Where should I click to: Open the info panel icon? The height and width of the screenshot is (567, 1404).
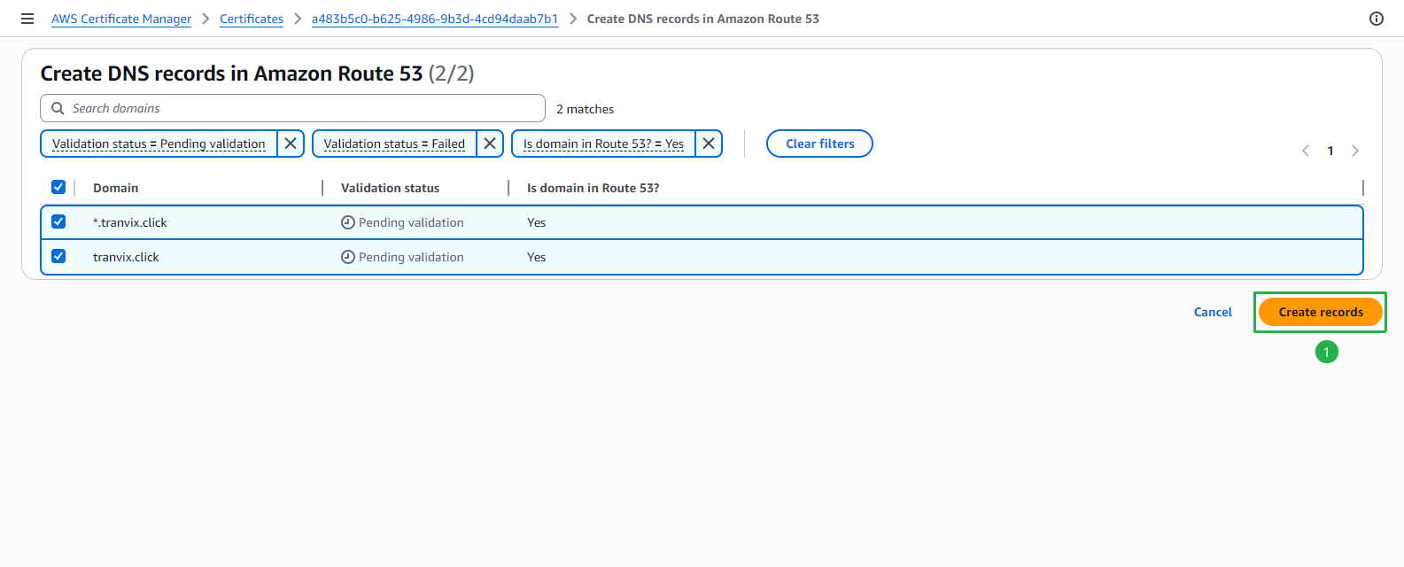1377,19
